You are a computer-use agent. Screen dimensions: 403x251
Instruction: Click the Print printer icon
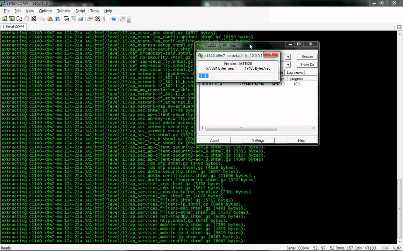coord(81,19)
